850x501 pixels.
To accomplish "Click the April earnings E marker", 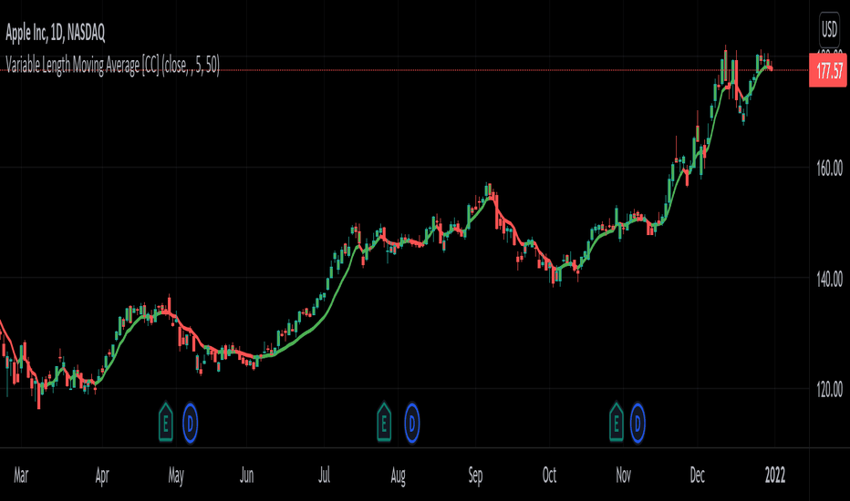I will coord(165,423).
